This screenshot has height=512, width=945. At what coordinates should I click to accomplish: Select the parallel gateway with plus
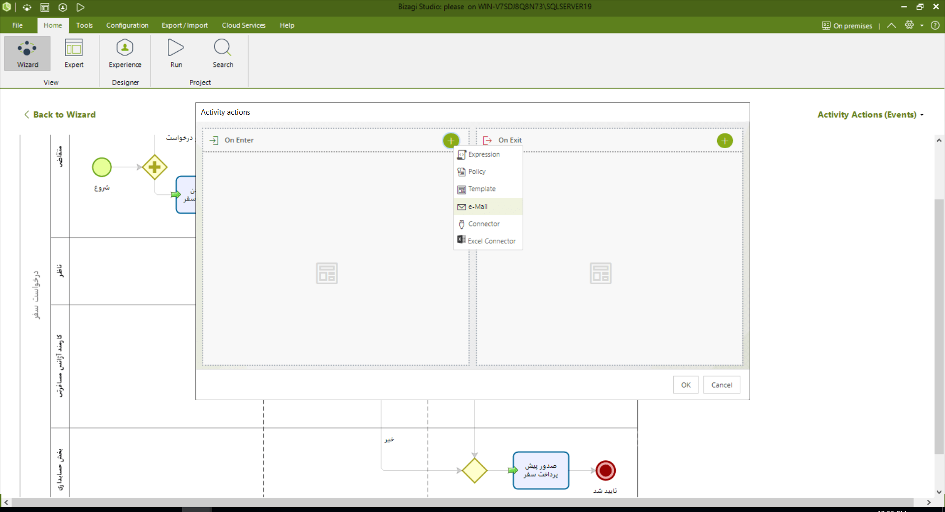pyautogui.click(x=155, y=167)
